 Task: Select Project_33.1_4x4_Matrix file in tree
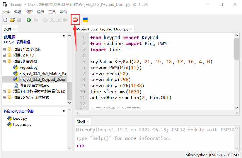coord(43,73)
